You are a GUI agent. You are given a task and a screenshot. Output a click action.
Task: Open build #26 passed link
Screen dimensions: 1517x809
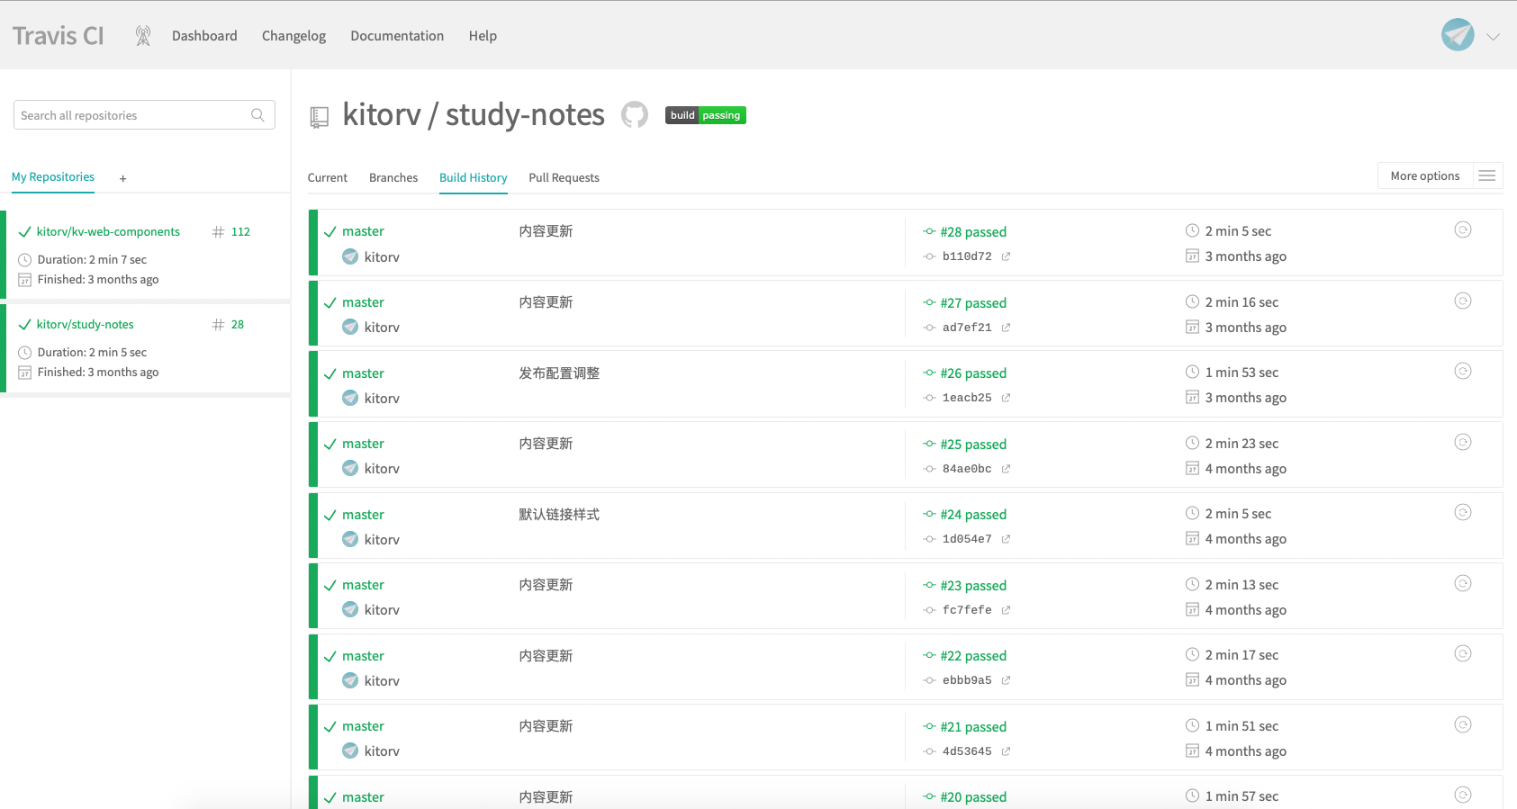click(973, 373)
